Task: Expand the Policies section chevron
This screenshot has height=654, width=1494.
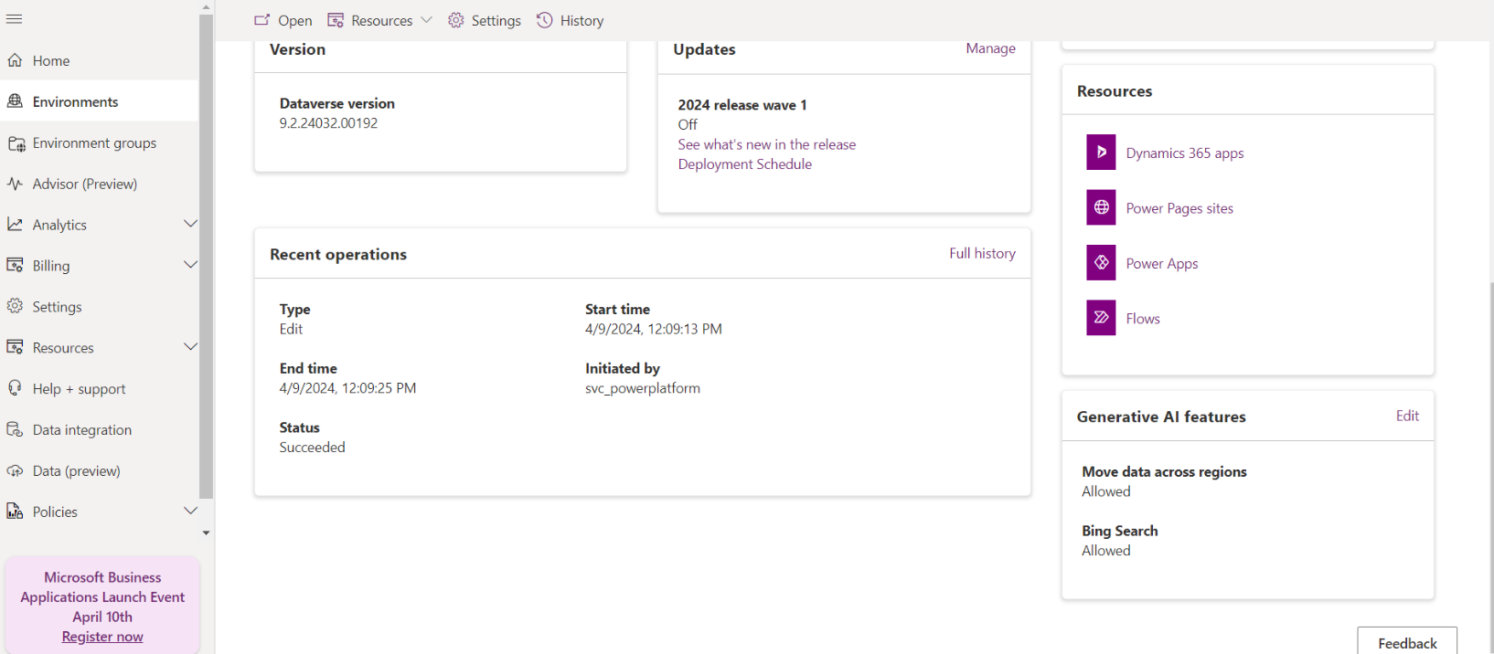Action: click(x=190, y=511)
